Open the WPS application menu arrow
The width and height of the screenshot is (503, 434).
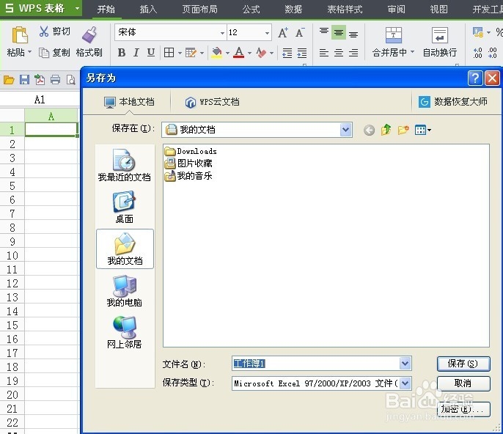click(x=77, y=8)
